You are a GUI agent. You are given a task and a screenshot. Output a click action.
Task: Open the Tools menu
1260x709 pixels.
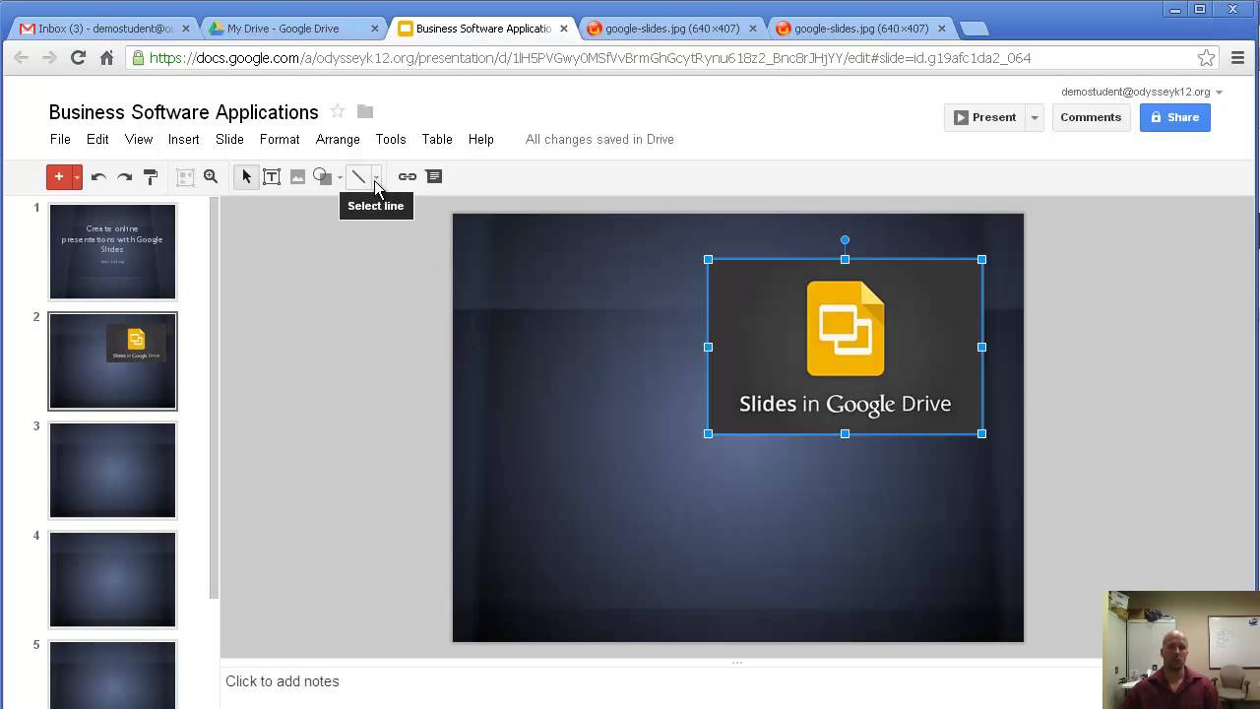tap(391, 139)
